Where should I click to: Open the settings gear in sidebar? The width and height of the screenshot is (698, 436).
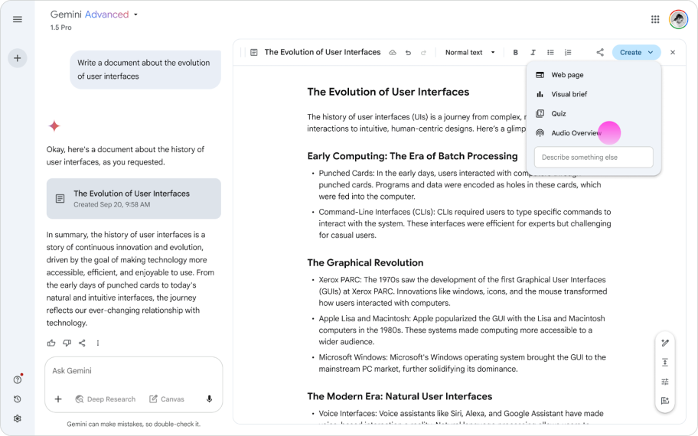coord(18,418)
